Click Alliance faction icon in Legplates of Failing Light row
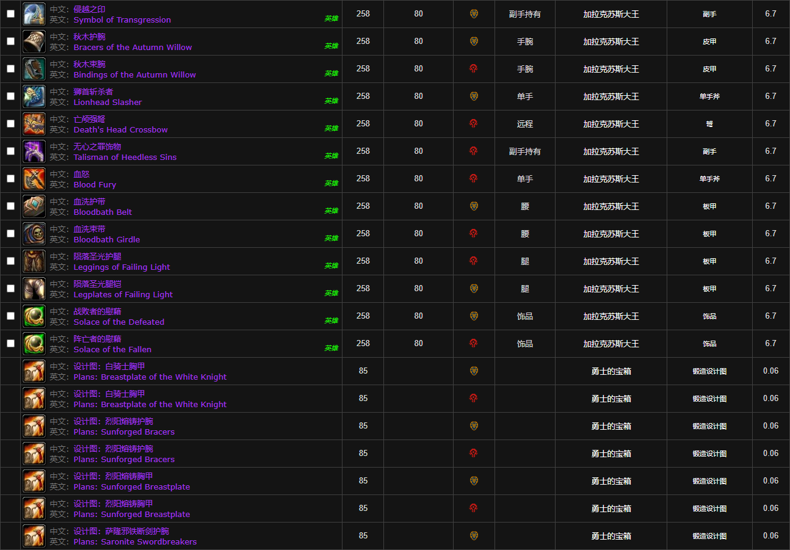The image size is (790, 550). 474,288
